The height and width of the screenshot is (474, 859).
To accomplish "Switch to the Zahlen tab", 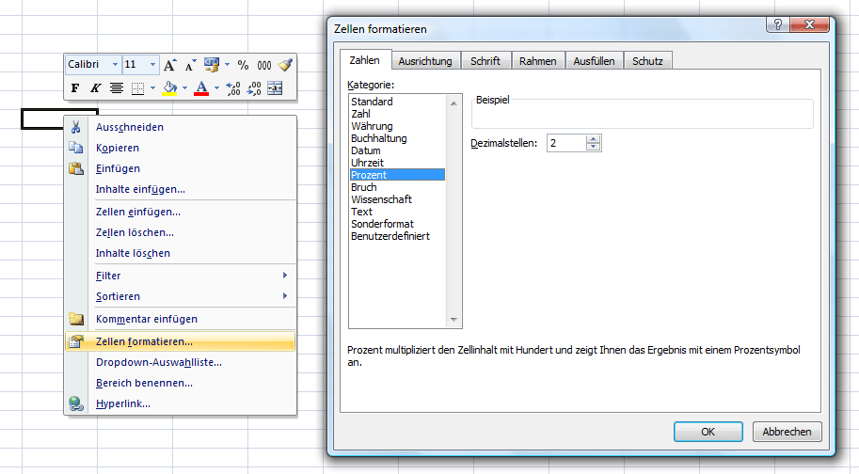I will 365,60.
